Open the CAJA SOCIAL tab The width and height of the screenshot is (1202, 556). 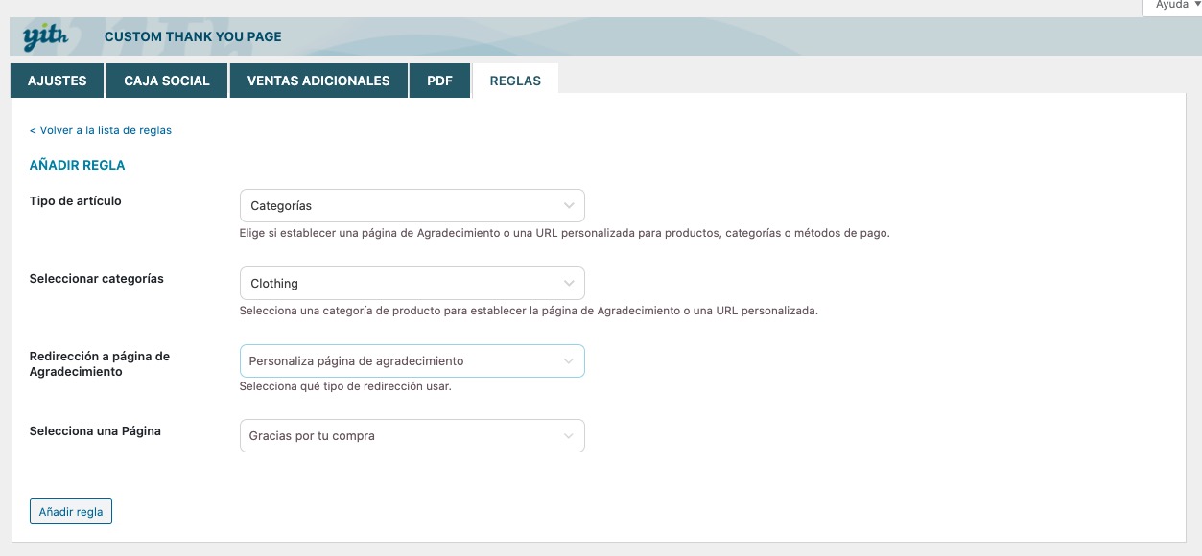pos(167,81)
